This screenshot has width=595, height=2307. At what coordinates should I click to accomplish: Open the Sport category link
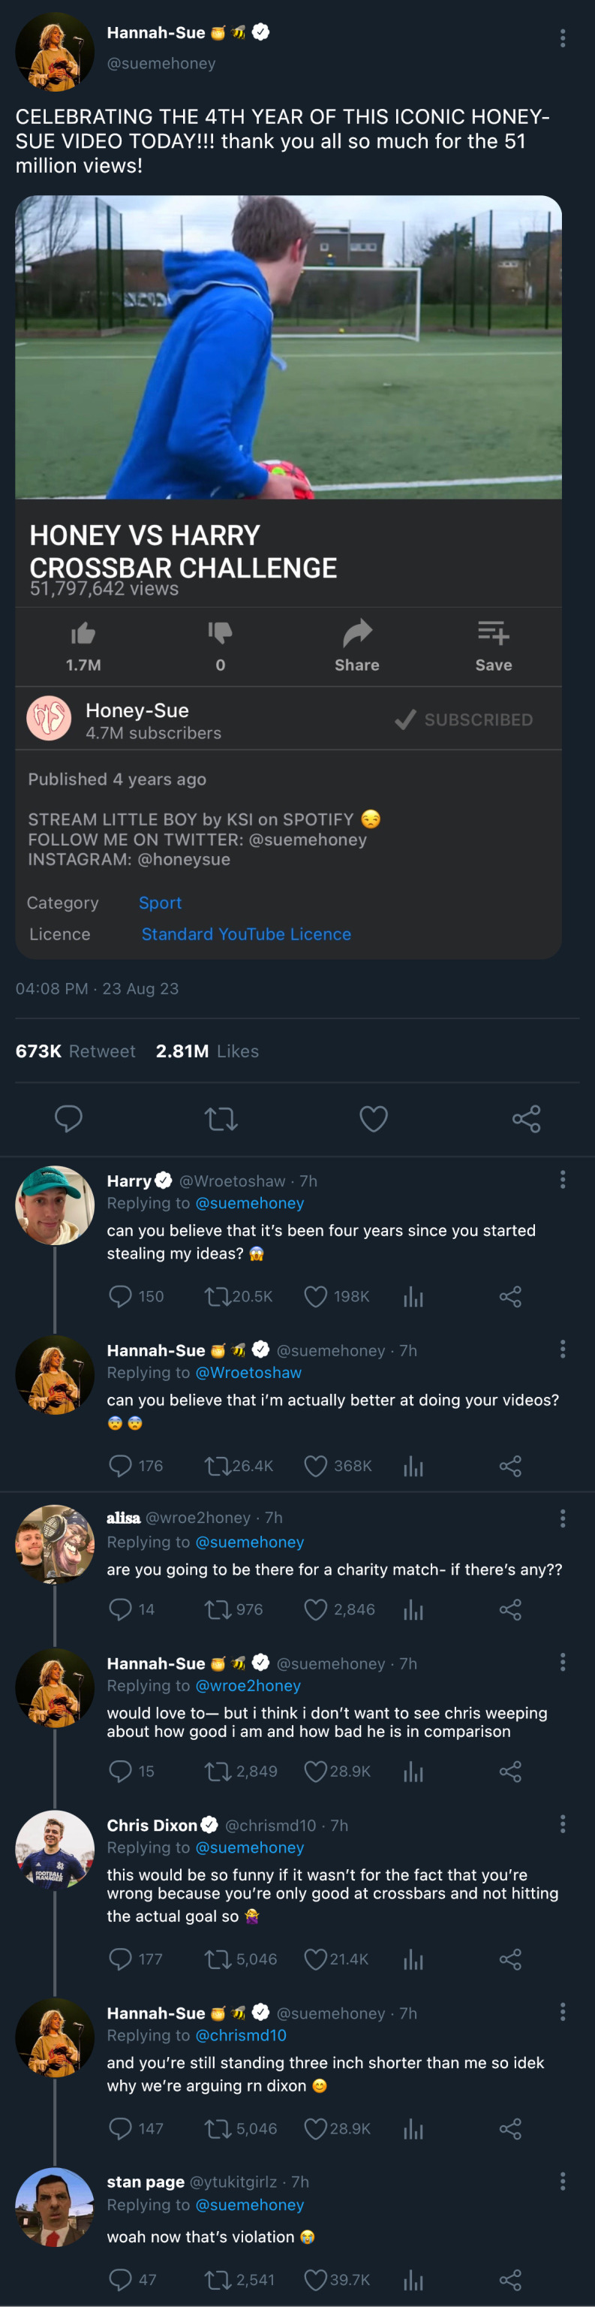[160, 903]
